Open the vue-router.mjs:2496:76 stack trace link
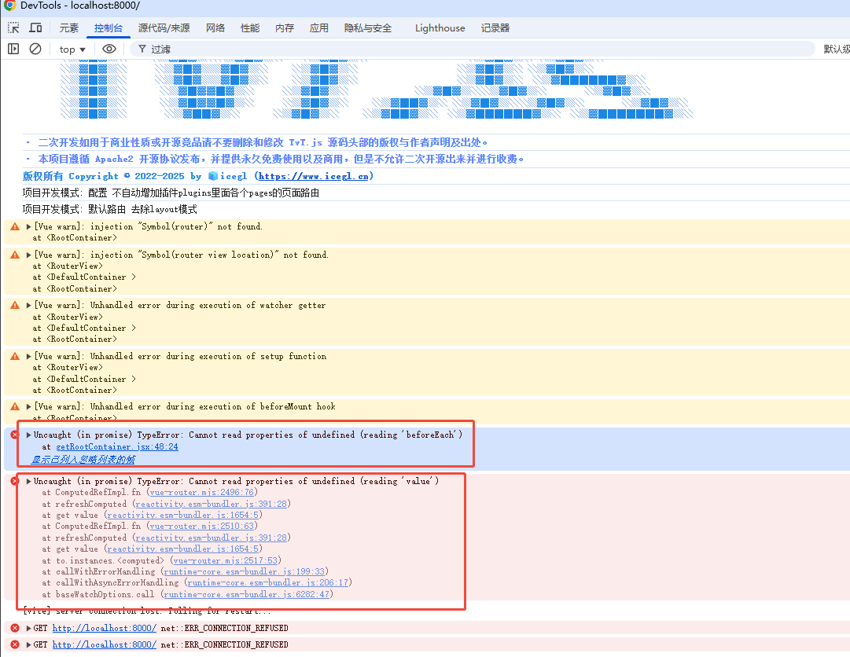Screen dimensions: 850x657 click(202, 493)
